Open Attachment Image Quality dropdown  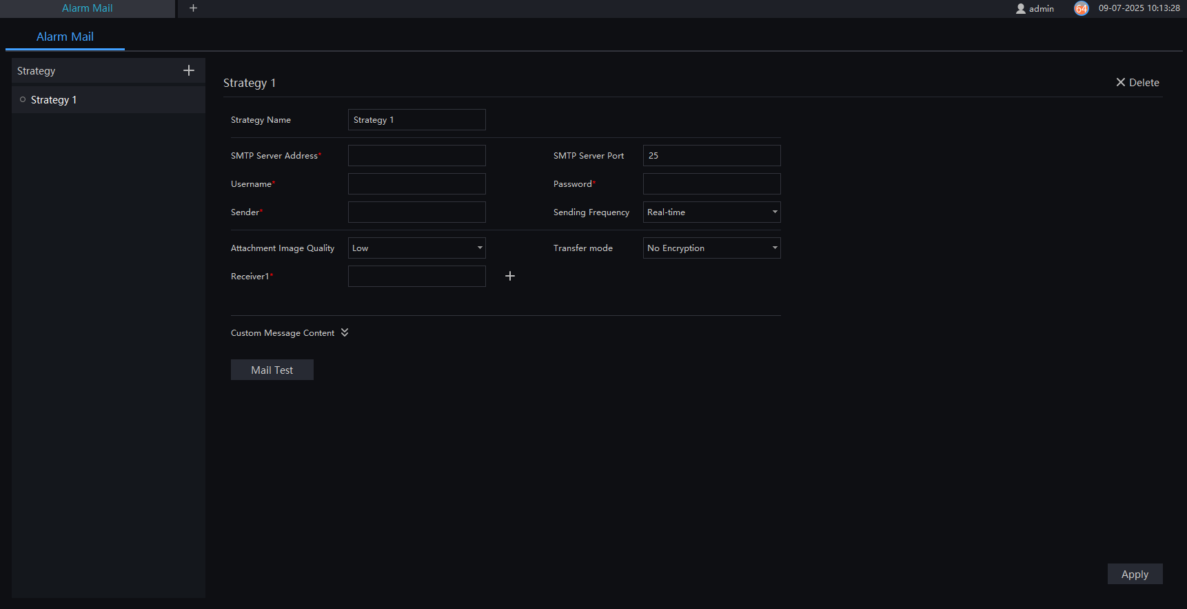pyautogui.click(x=416, y=248)
